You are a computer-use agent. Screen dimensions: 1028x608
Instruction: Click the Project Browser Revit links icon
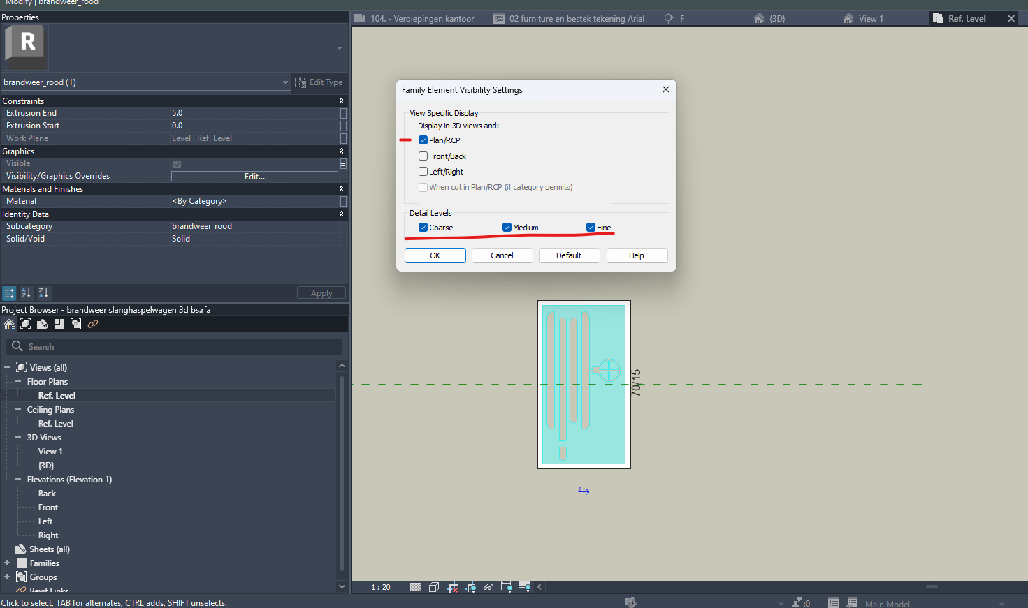(93, 324)
